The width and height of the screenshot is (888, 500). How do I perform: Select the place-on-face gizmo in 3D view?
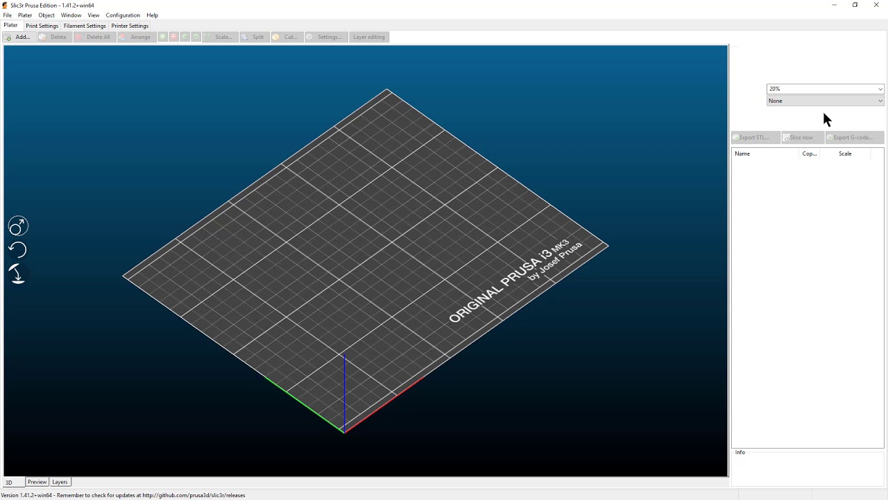tap(18, 274)
